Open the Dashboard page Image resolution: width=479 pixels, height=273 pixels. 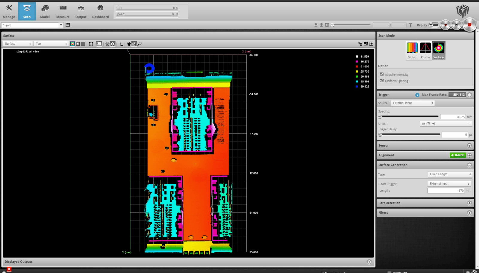point(100,11)
